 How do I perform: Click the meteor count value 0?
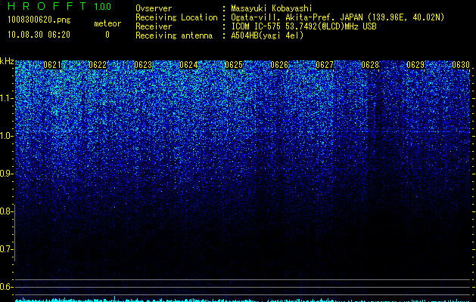click(x=107, y=35)
